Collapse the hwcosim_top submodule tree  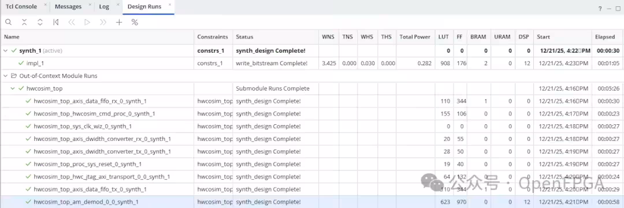coord(12,88)
